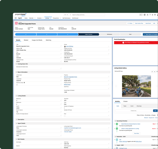158x149 pixels.
Task: Click the green task icon for Attach Listing Agreement
Action: (117, 128)
